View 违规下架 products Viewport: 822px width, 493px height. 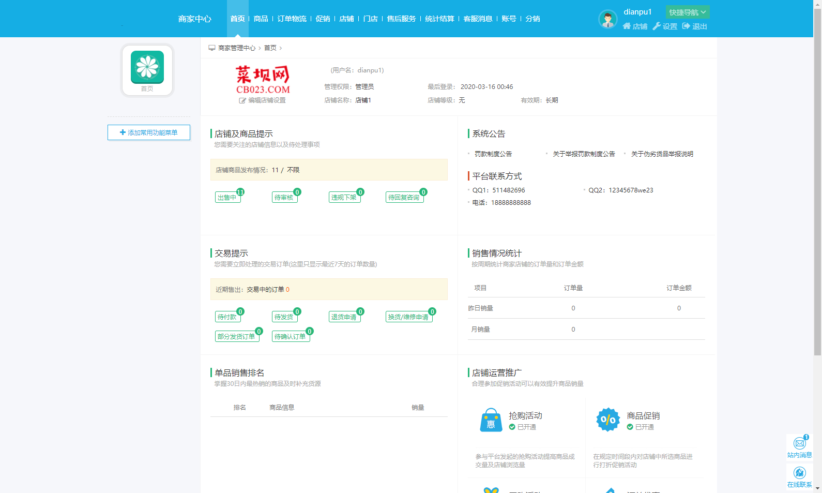pos(345,197)
